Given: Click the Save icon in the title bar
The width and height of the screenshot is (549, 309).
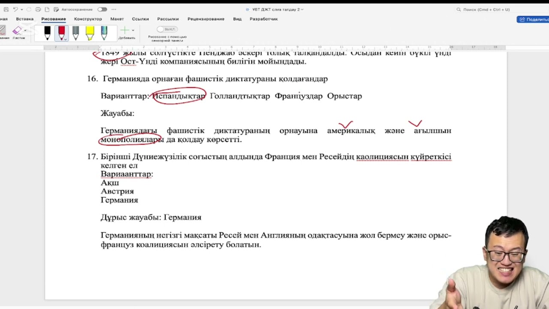Looking at the screenshot, I should tap(6, 9).
